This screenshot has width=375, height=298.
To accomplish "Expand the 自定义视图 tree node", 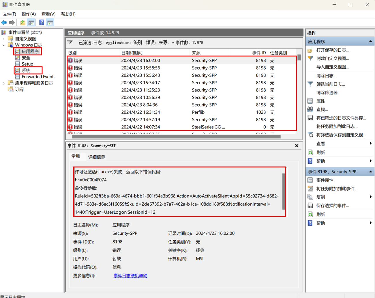I will point(4,39).
